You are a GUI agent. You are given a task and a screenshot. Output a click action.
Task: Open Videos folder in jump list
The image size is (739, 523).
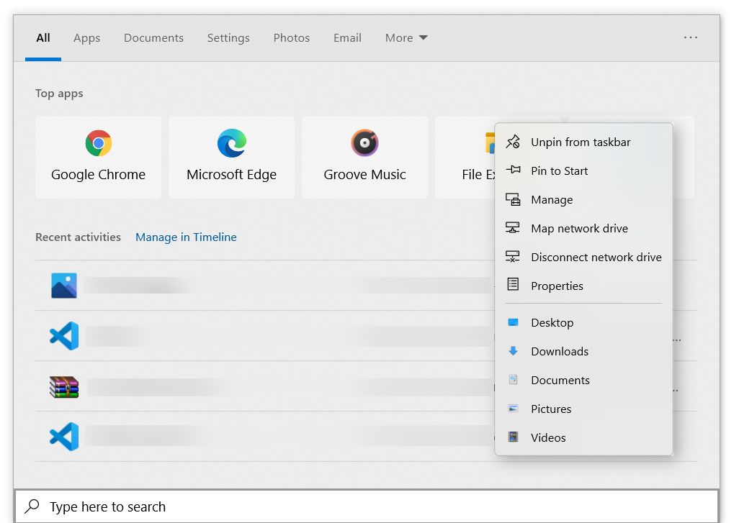click(x=583, y=437)
